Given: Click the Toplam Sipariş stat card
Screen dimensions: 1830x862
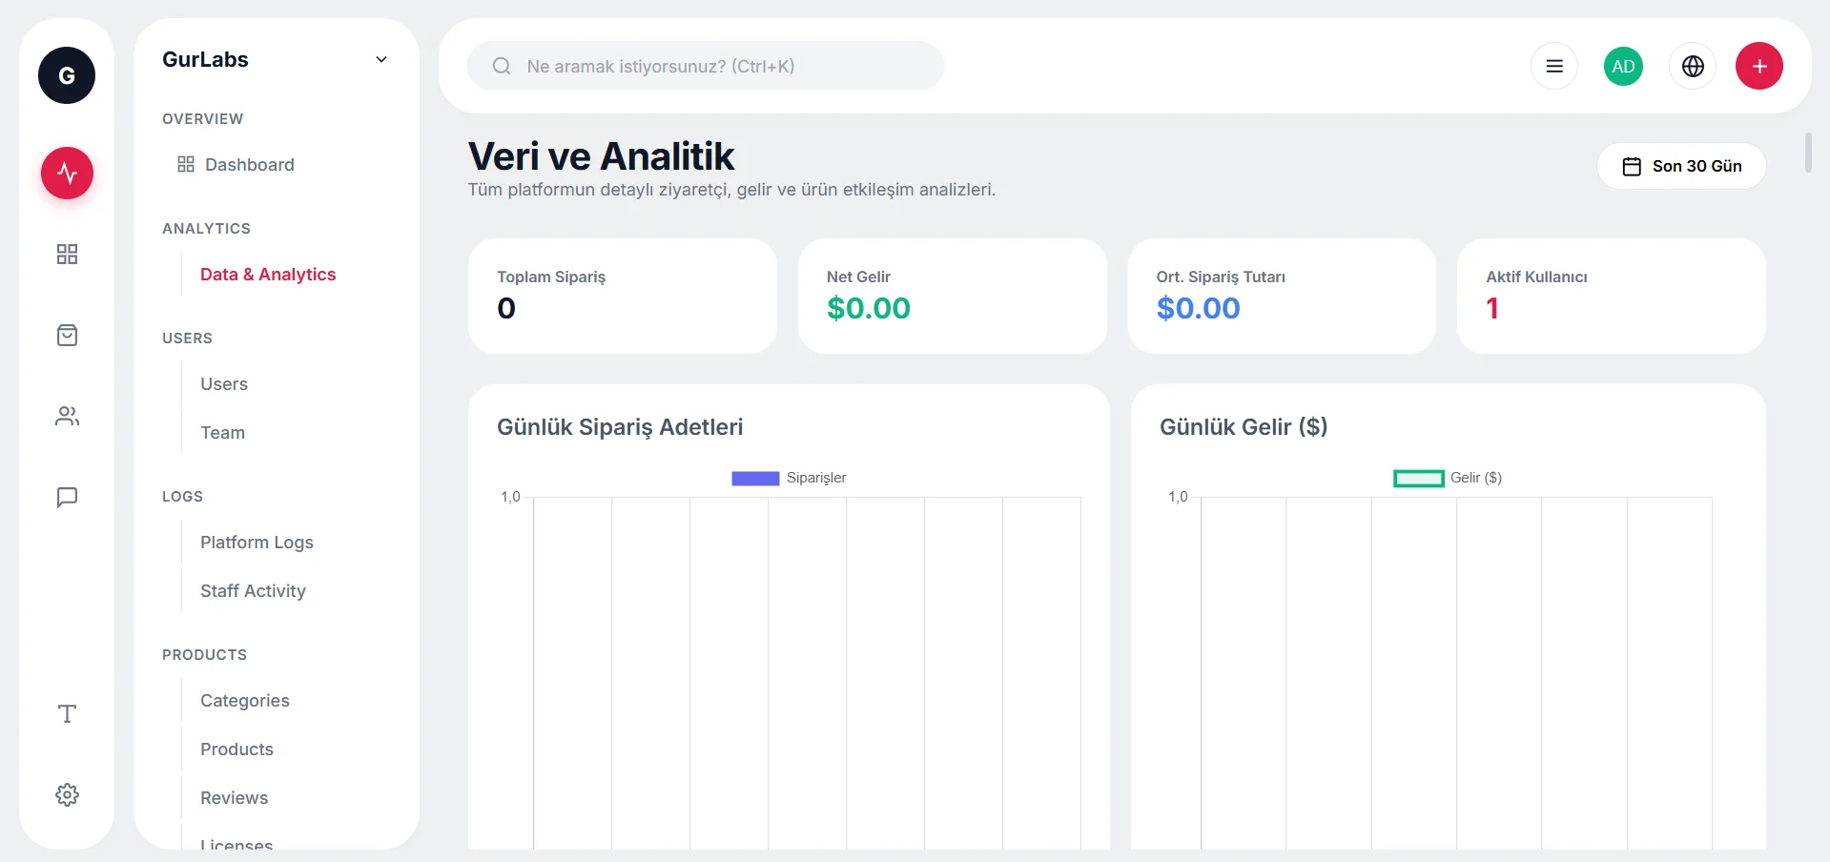Looking at the screenshot, I should [623, 296].
